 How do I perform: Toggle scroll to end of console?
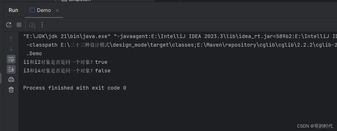[x=11, y=69]
